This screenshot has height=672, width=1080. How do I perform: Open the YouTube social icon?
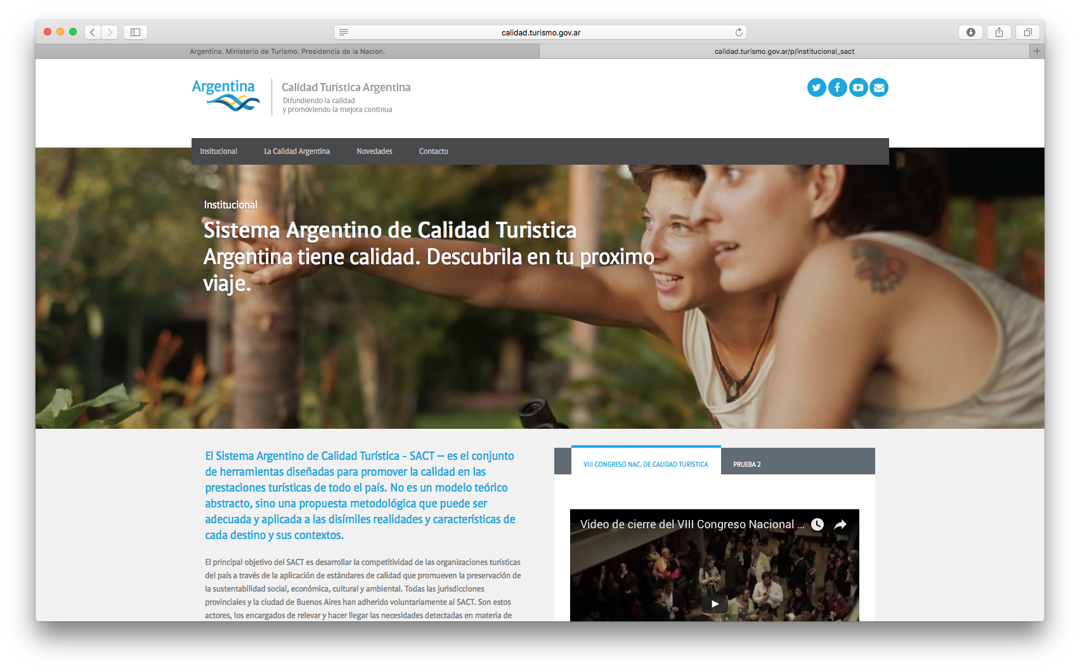[x=858, y=87]
